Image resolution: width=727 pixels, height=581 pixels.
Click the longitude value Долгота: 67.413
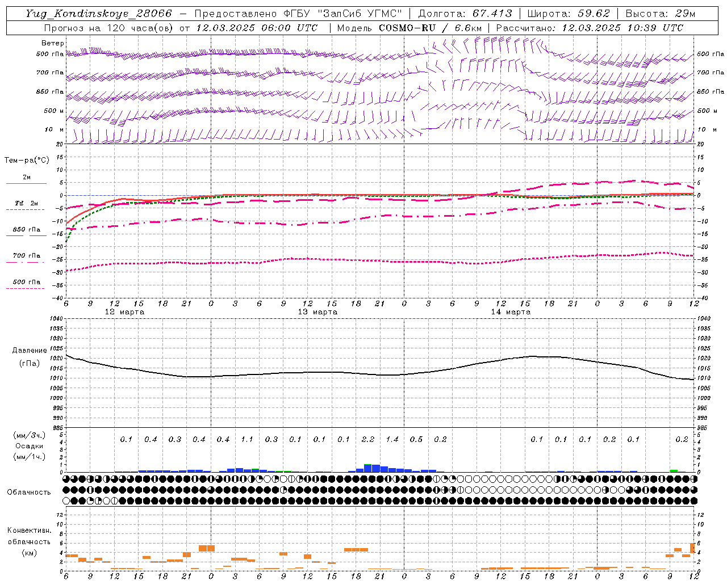[465, 14]
